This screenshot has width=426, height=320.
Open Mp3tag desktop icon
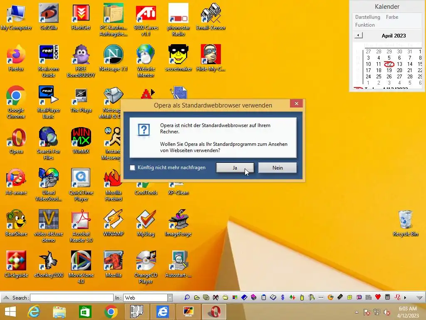(146, 223)
